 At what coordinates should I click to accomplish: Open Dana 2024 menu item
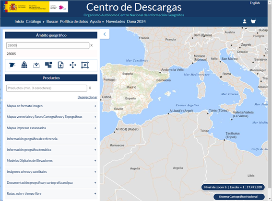click(136, 22)
